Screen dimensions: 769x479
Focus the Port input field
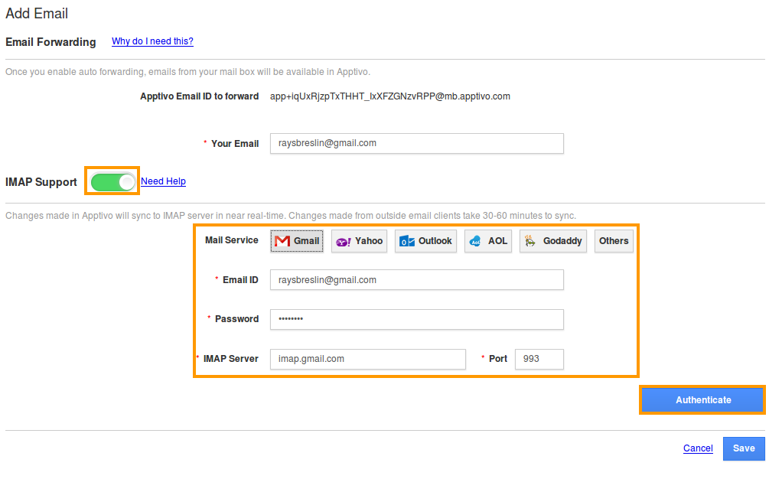(x=539, y=359)
